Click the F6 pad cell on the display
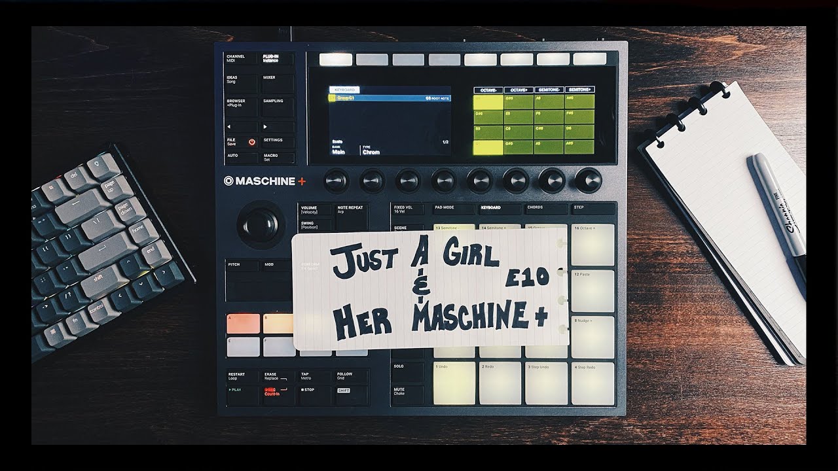The image size is (838, 471). point(549,117)
